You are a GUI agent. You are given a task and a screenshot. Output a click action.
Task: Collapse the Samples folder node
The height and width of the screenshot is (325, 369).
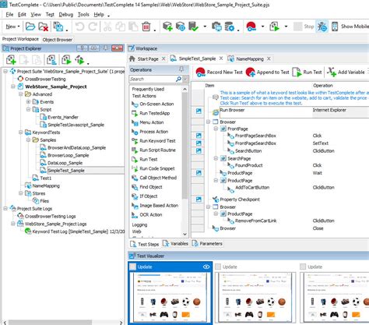(x=28, y=140)
